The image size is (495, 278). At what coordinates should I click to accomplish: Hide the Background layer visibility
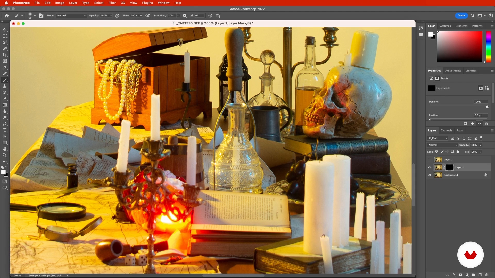(430, 175)
